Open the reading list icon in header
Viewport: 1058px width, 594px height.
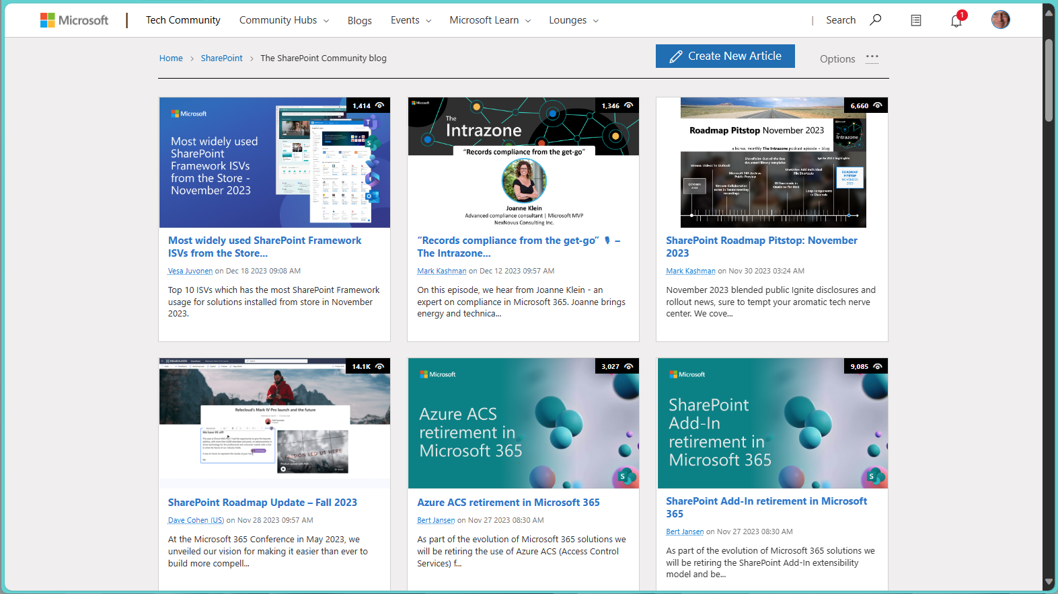pos(916,20)
